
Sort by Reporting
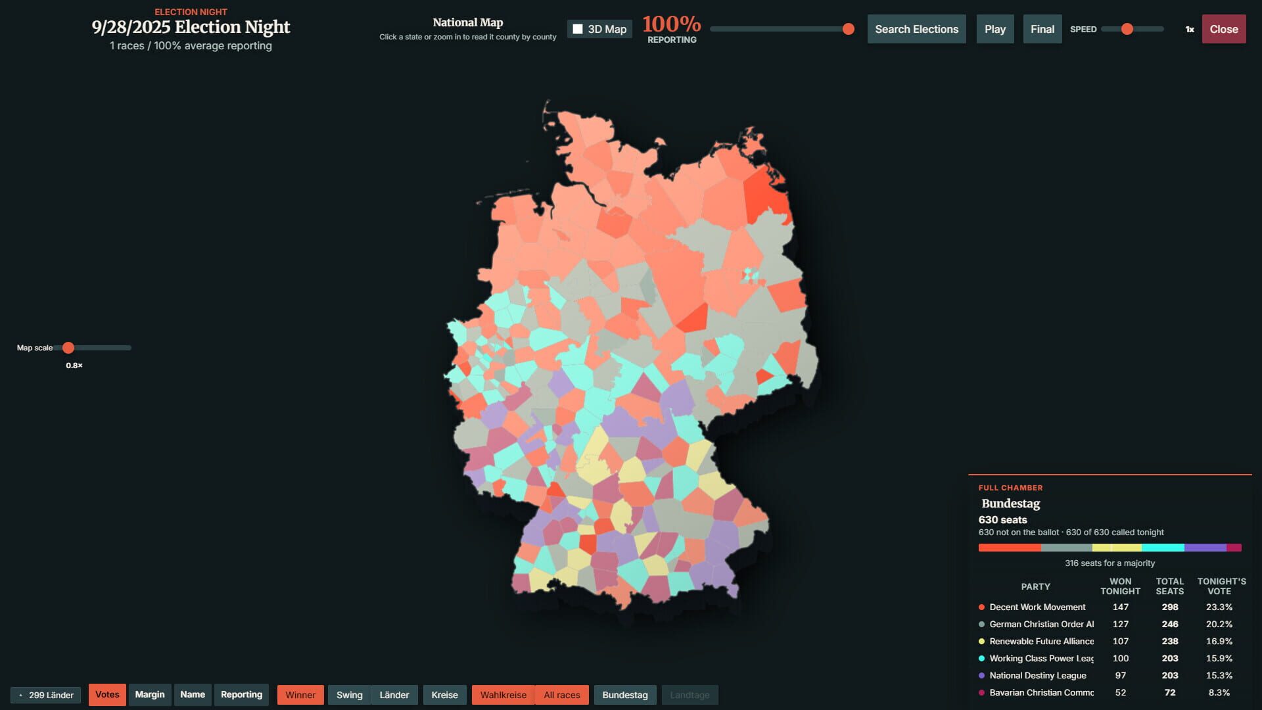(241, 695)
